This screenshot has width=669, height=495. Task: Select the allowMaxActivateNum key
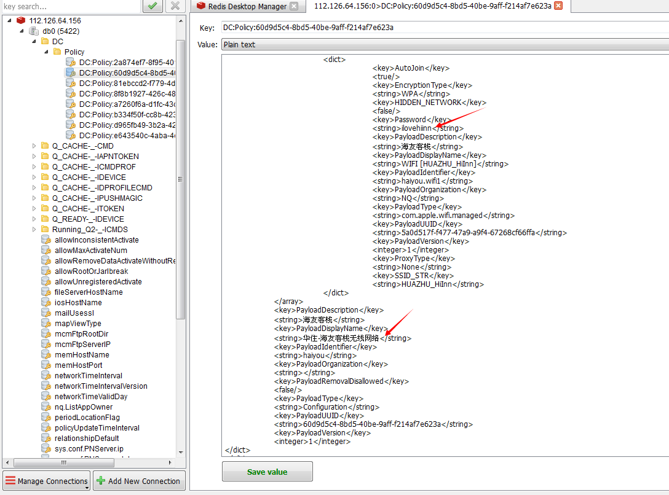91,251
